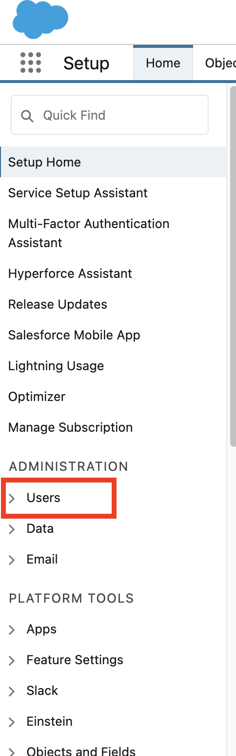Expand the Feature Settings chevron
This screenshot has height=756, width=236.
tap(12, 660)
